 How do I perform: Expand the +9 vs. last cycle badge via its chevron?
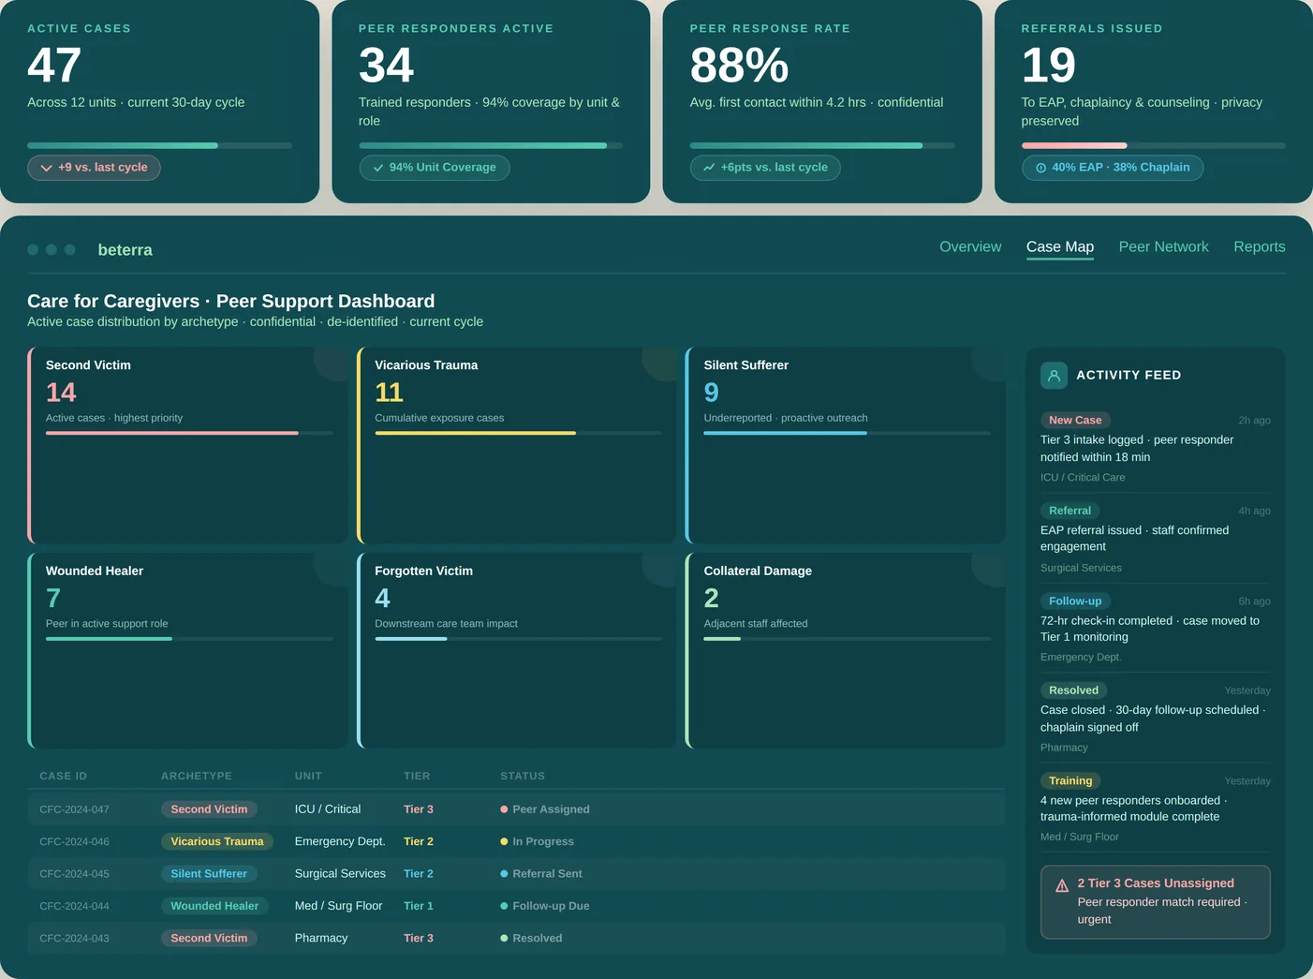(x=46, y=168)
